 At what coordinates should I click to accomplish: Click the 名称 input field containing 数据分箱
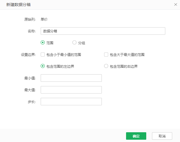(x=103, y=31)
